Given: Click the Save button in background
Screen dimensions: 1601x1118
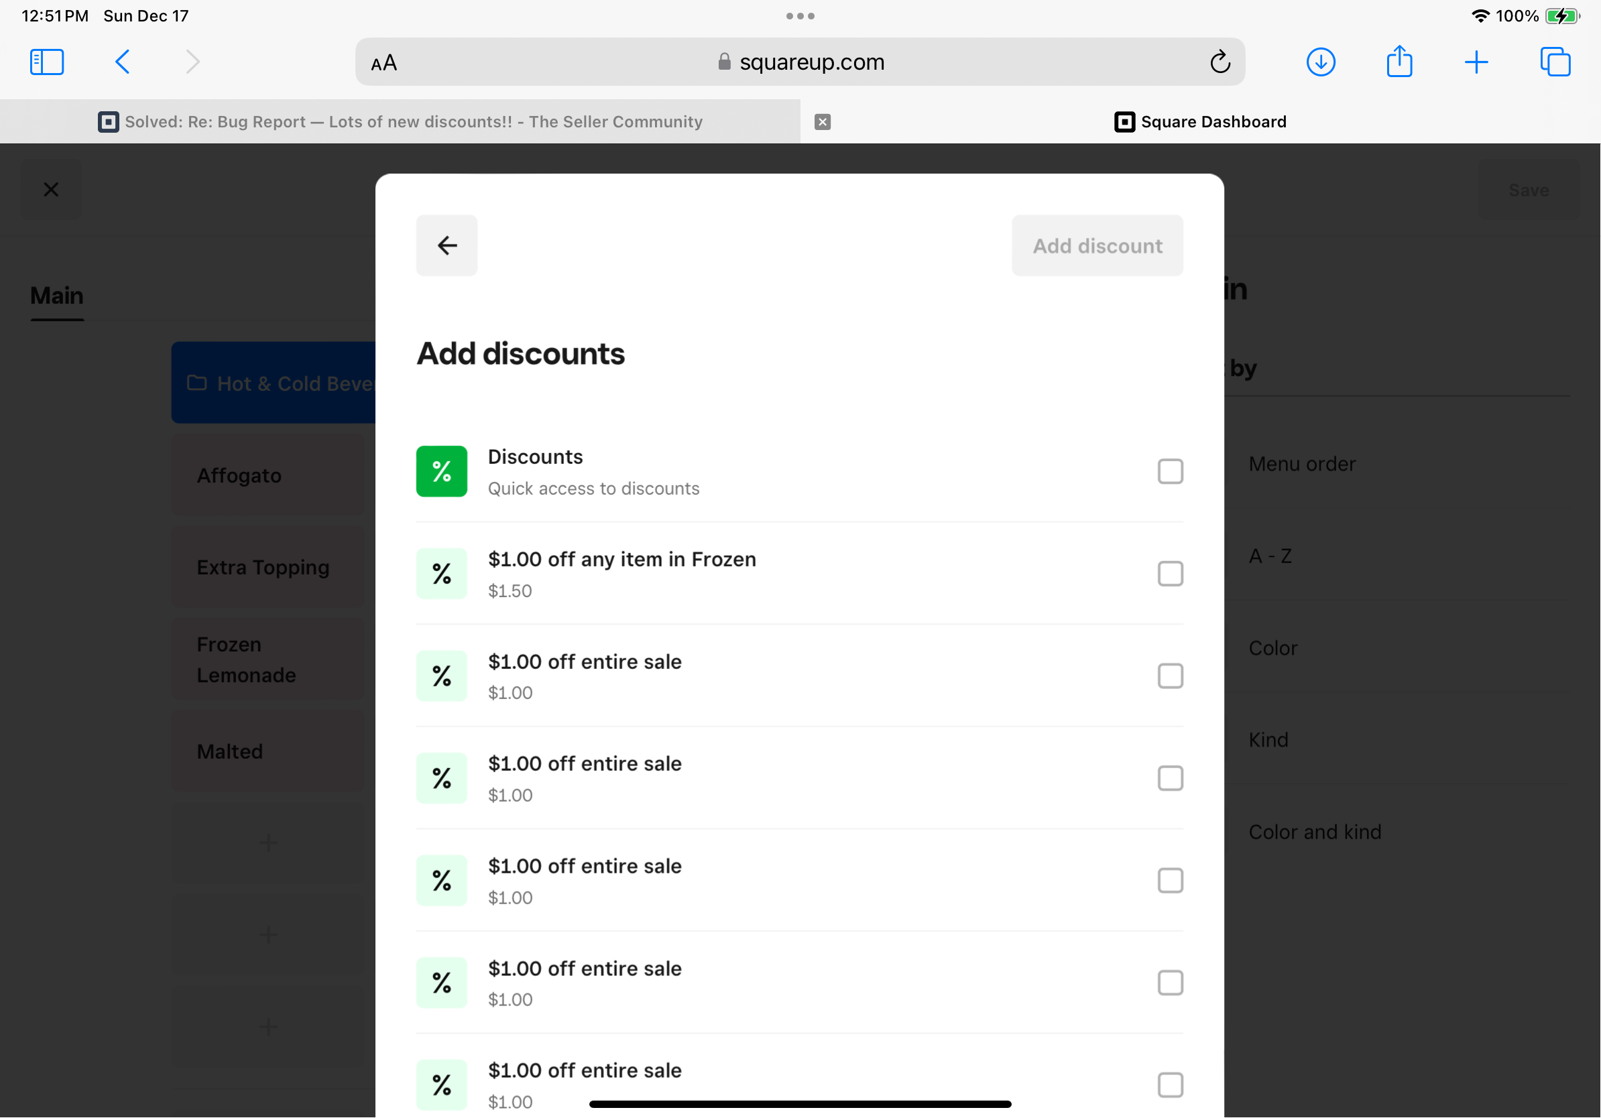Looking at the screenshot, I should click(x=1529, y=190).
